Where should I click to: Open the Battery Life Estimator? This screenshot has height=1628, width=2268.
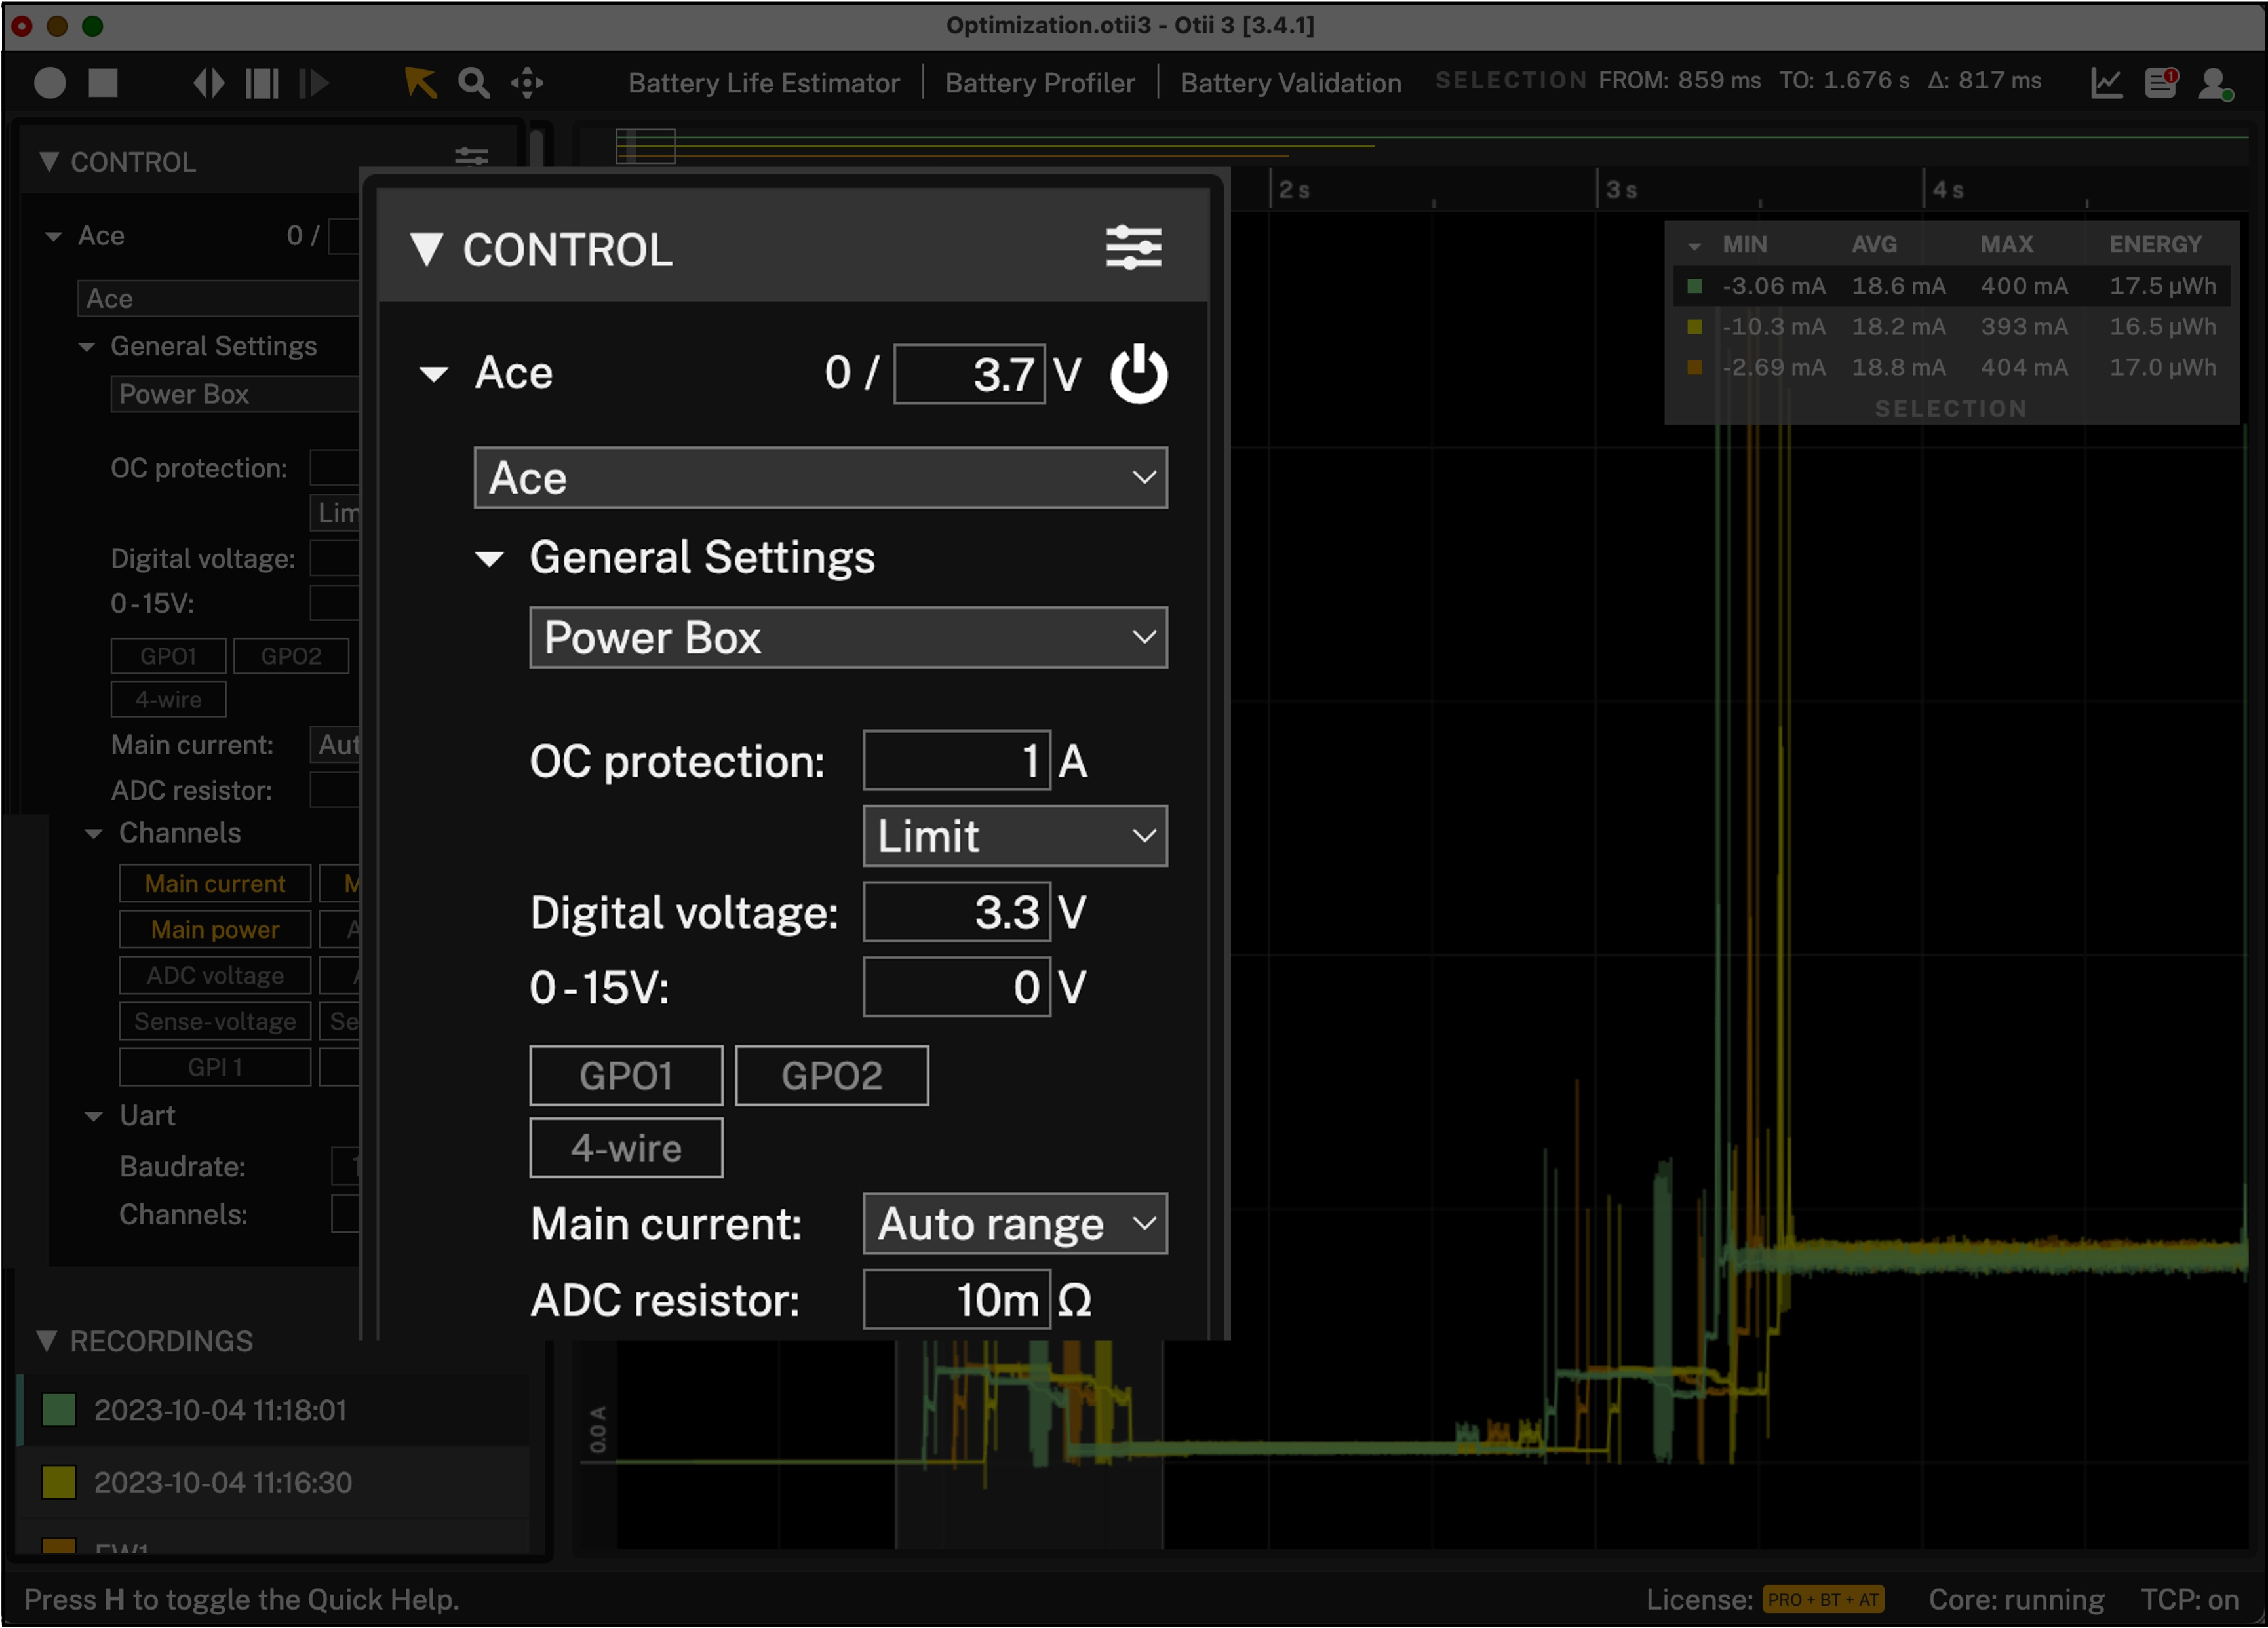pos(764,83)
